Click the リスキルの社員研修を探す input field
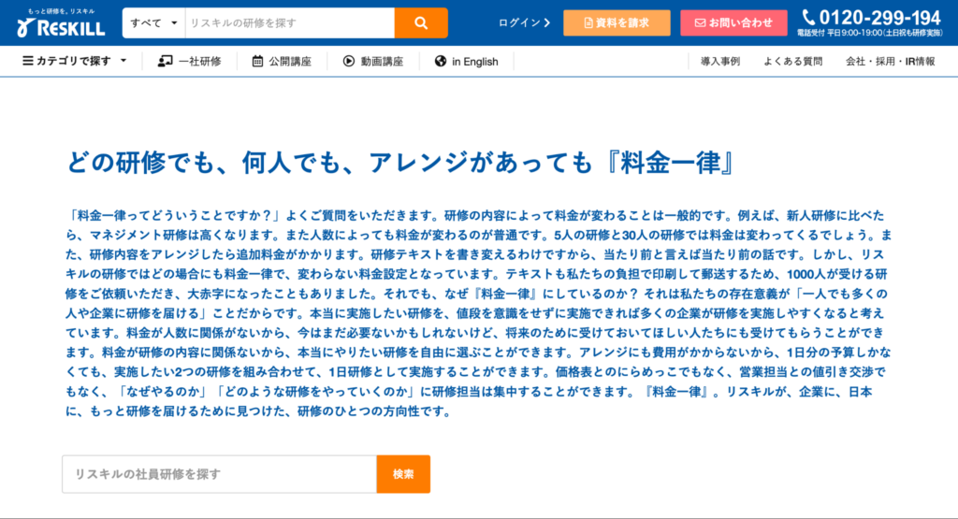 [x=219, y=474]
